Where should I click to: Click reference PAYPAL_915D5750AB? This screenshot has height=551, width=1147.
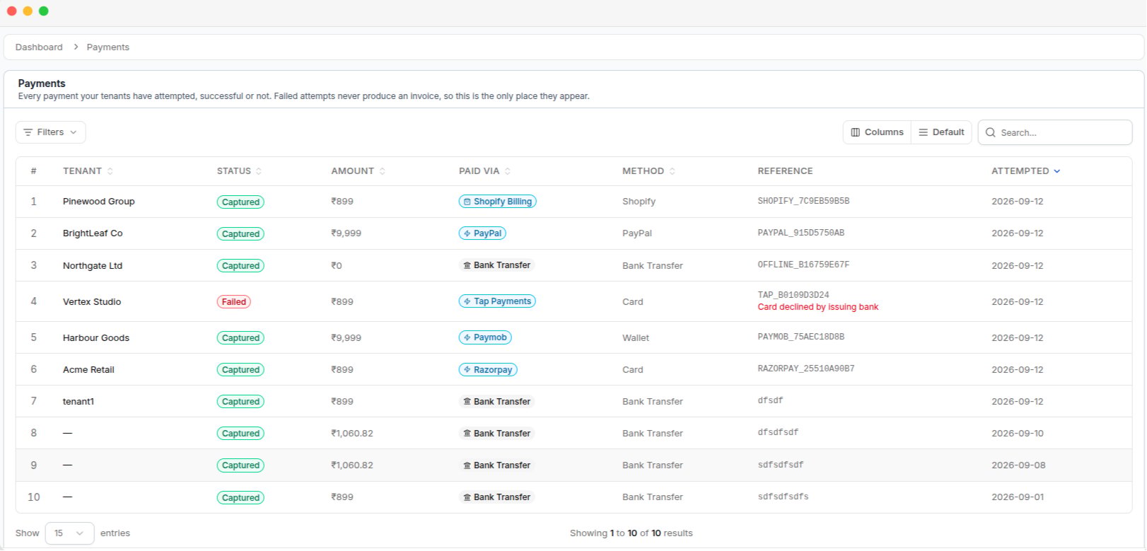801,233
